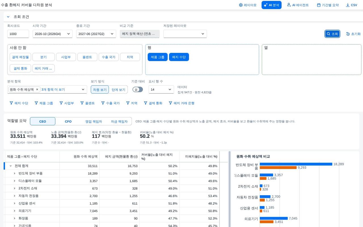Screen dimensions: 363x227
Task: Open the 제품 그룹 filter
Action: tap(44, 103)
